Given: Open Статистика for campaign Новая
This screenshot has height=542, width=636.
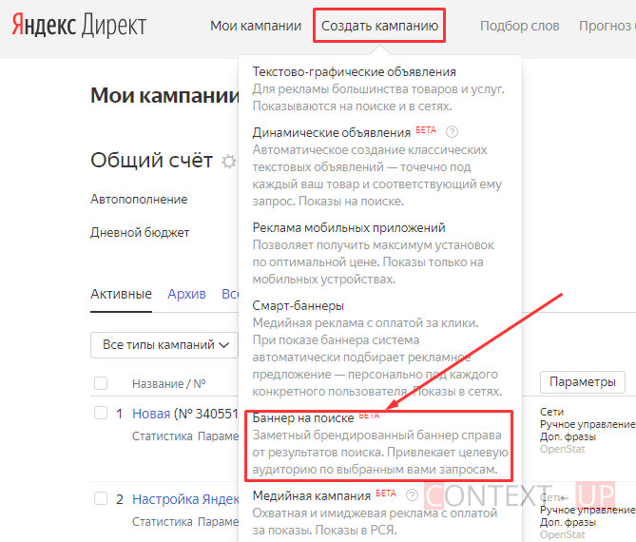Looking at the screenshot, I should [x=163, y=436].
